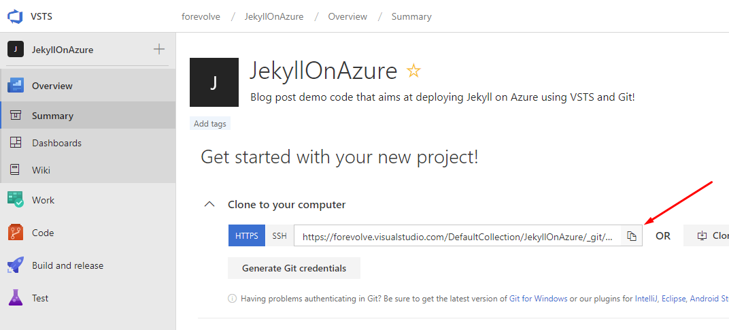Select the HTTPS protocol tab
This screenshot has height=330, width=729.
(x=246, y=235)
